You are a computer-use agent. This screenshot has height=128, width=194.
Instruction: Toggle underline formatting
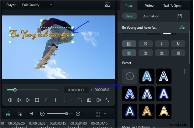[x=178, y=44]
